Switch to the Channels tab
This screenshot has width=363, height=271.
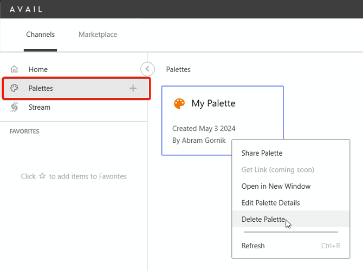tap(41, 35)
